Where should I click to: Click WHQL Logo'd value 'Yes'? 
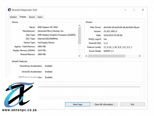coord(105,39)
